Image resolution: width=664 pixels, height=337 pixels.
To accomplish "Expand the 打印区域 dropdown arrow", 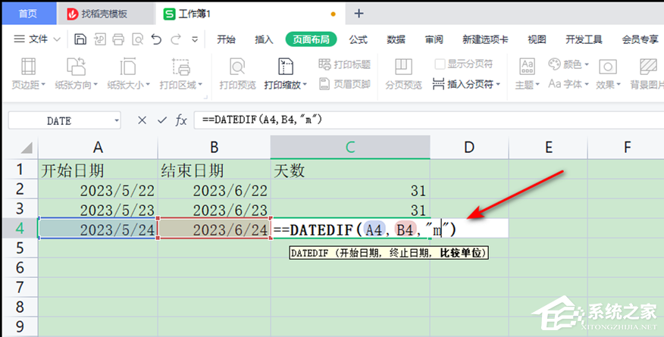I will click(200, 85).
